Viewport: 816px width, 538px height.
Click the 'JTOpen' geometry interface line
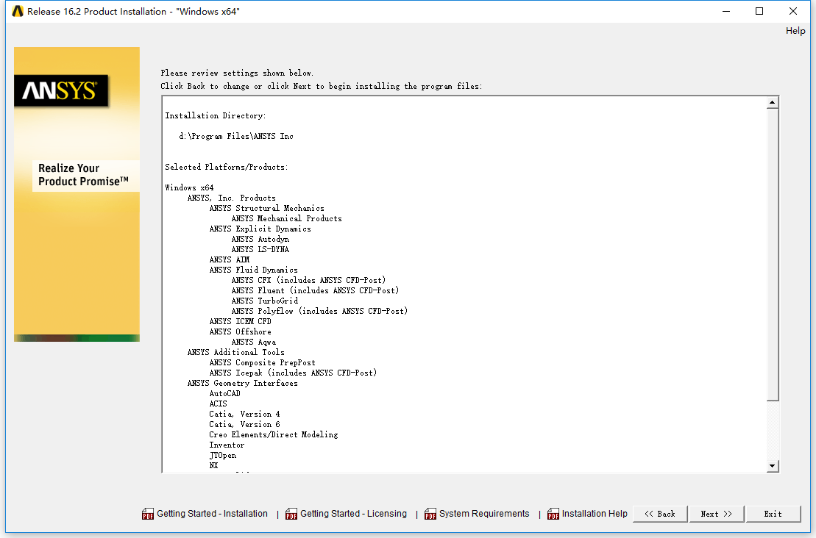(x=223, y=456)
